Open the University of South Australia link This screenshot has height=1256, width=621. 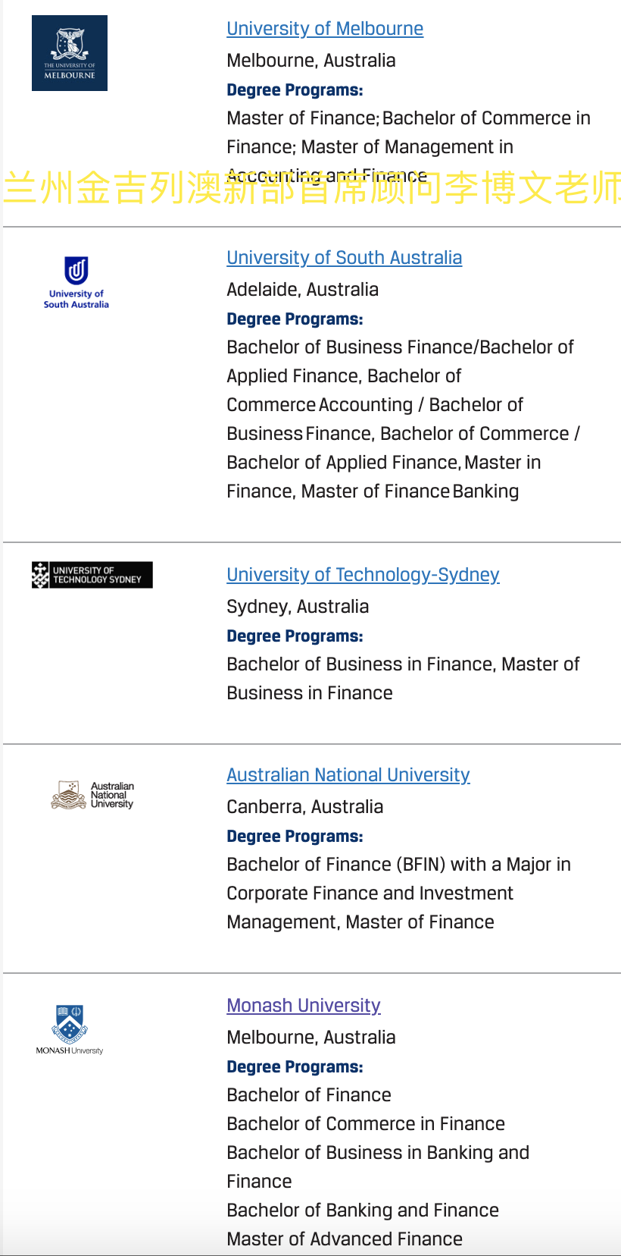[x=344, y=258]
